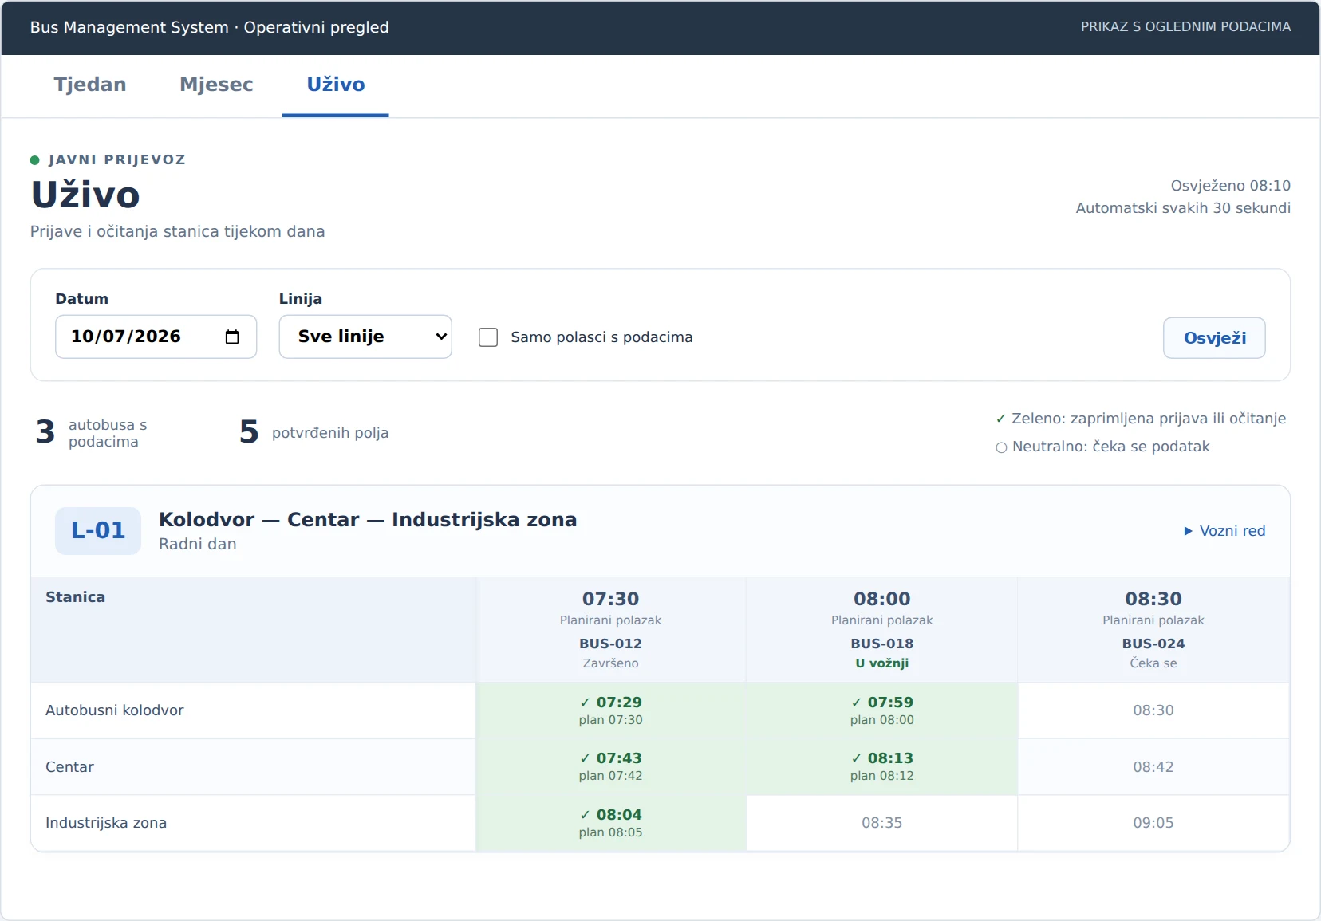
Task: Click pending 09:05 cell
Action: (1153, 823)
